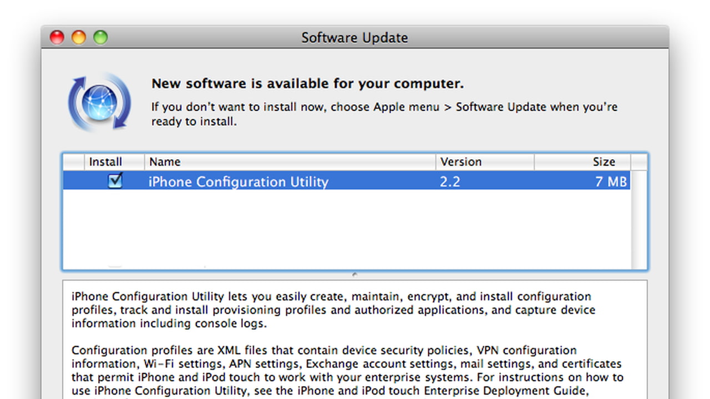The width and height of the screenshot is (710, 399).
Task: Click the 'lets you easily create' description paragraph
Action: [333, 310]
